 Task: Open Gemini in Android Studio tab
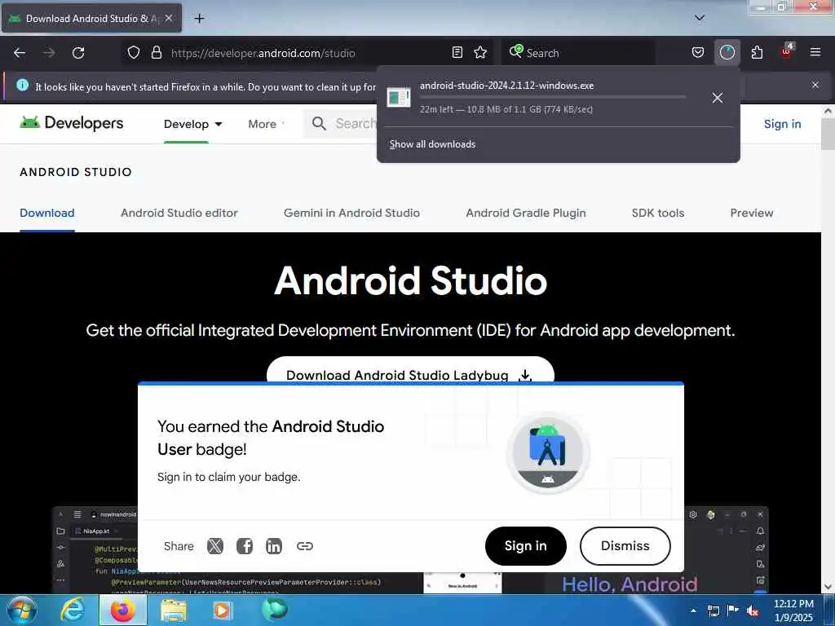tap(351, 213)
